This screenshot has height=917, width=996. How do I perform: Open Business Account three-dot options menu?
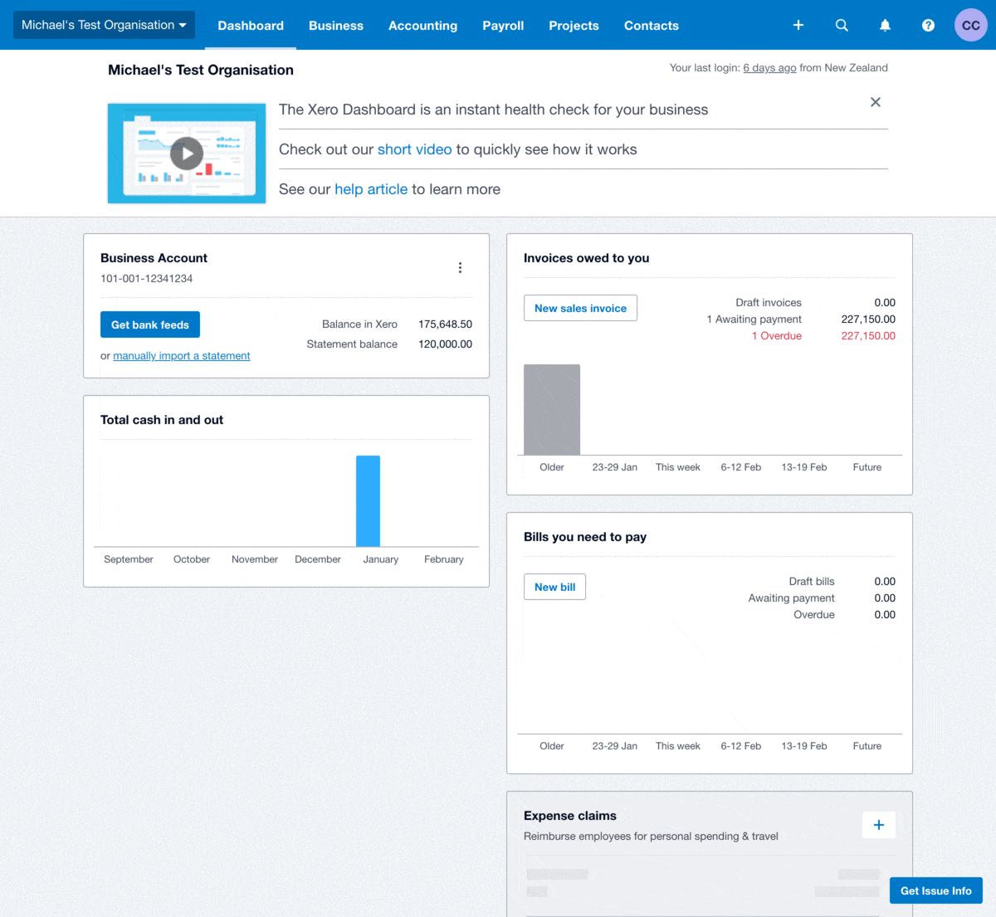pos(460,267)
